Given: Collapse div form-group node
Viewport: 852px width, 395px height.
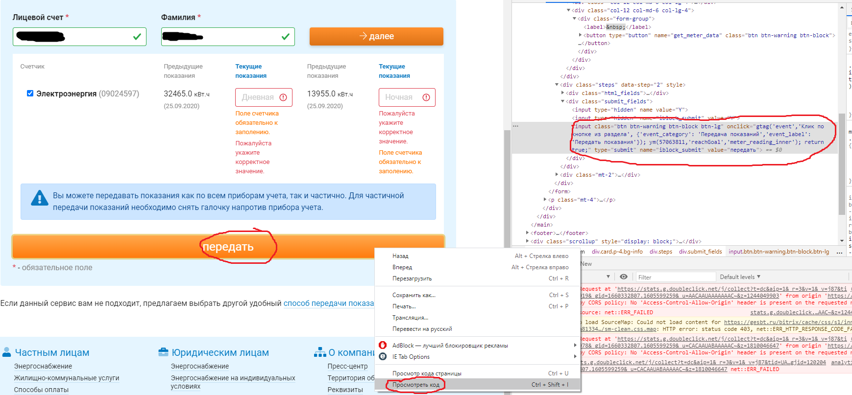Looking at the screenshot, I should [x=574, y=19].
